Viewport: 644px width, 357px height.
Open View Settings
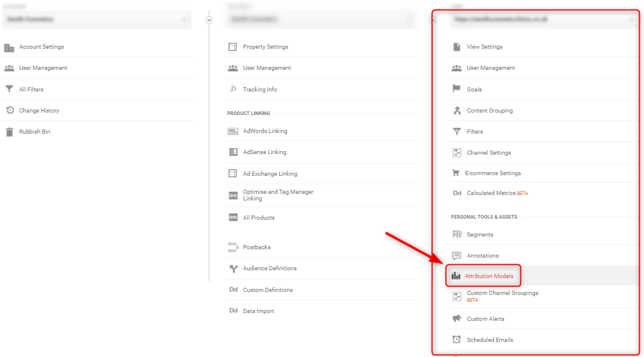tap(485, 47)
